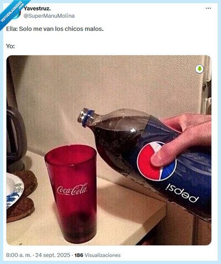The height and width of the screenshot is (264, 221).
Task: Open the three-dot more options menu
Action: coord(208,8)
